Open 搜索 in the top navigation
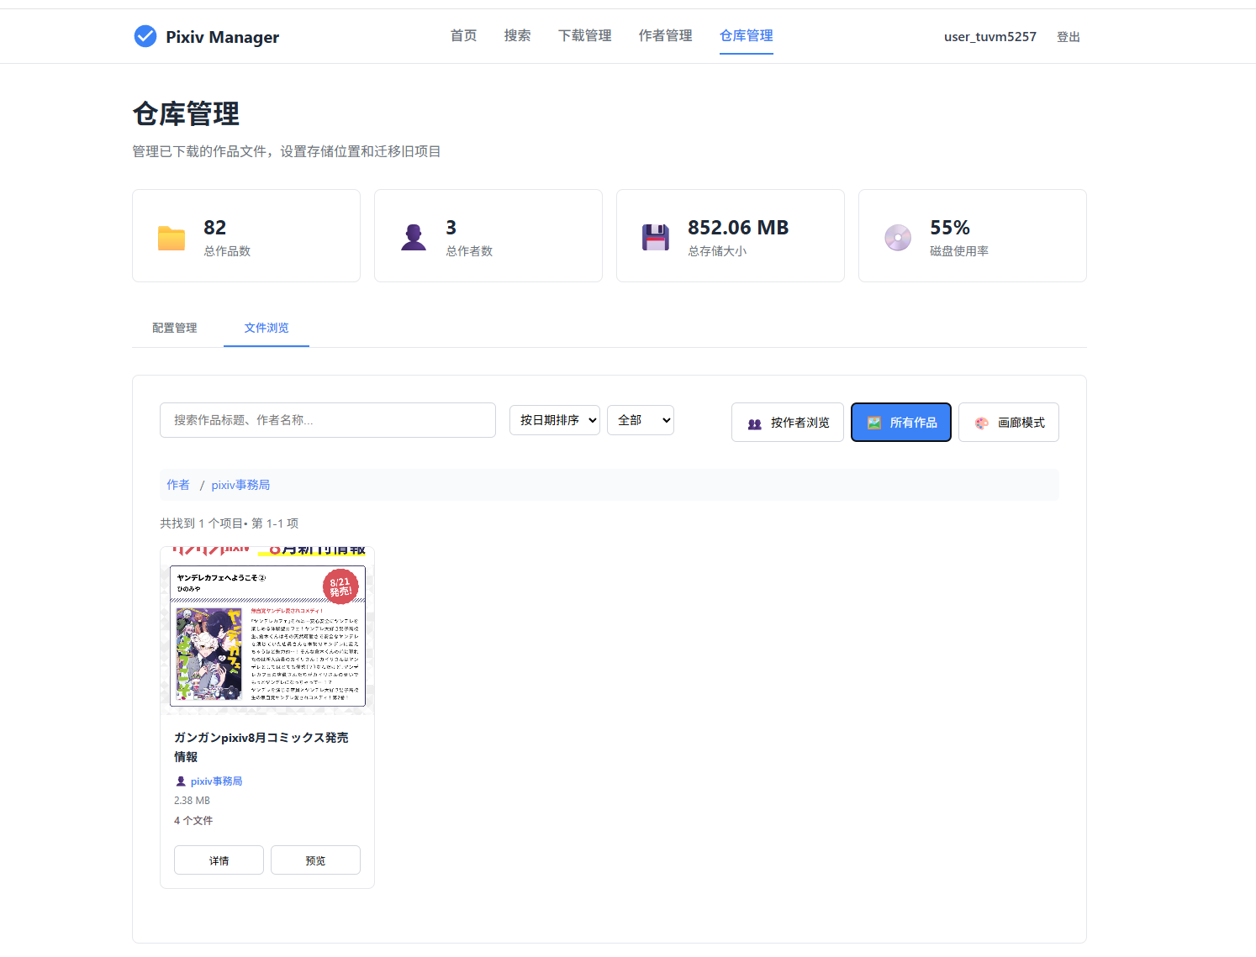Image resolution: width=1256 pixels, height=957 pixels. click(x=517, y=35)
